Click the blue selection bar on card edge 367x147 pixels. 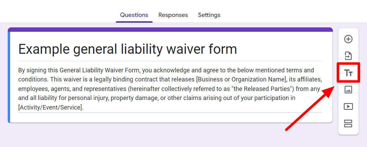click(x=9, y=77)
